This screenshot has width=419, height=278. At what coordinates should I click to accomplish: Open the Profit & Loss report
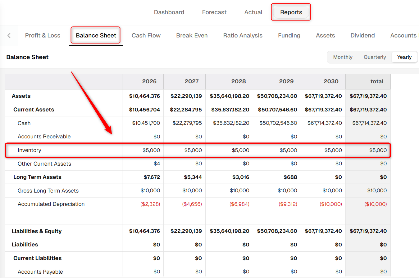click(43, 36)
